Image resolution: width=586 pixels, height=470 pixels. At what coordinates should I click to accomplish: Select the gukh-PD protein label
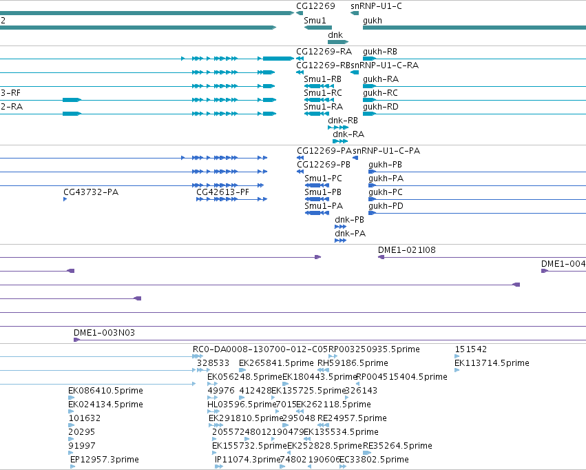[386, 206]
